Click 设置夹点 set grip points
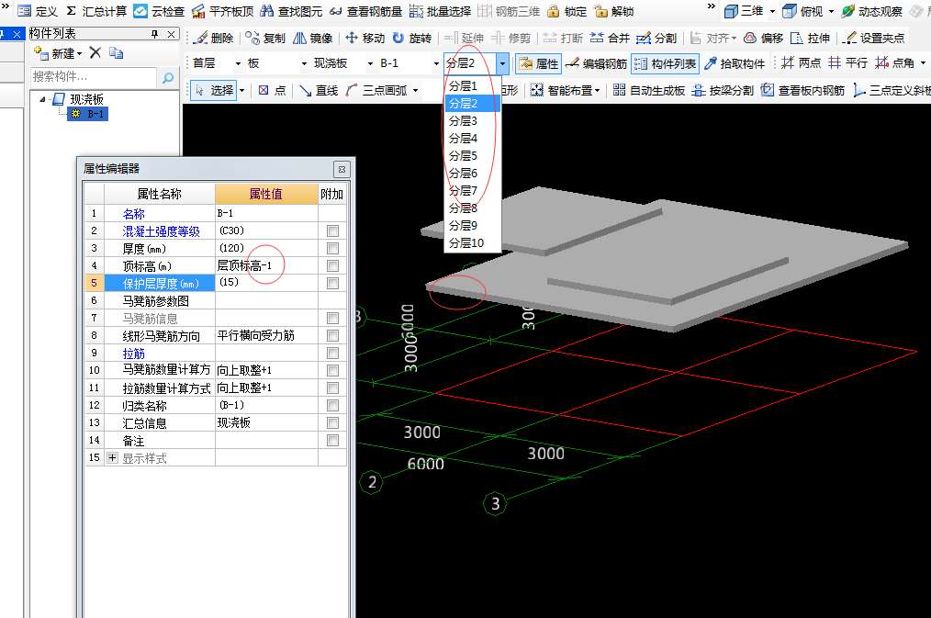Image resolution: width=931 pixels, height=618 pixels. point(873,38)
